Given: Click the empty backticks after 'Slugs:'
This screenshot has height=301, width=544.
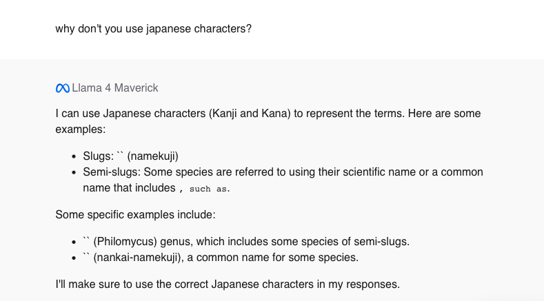Looking at the screenshot, I should (x=120, y=156).
